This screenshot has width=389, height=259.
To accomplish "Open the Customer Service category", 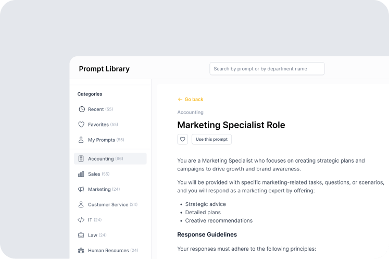I will [108, 205].
